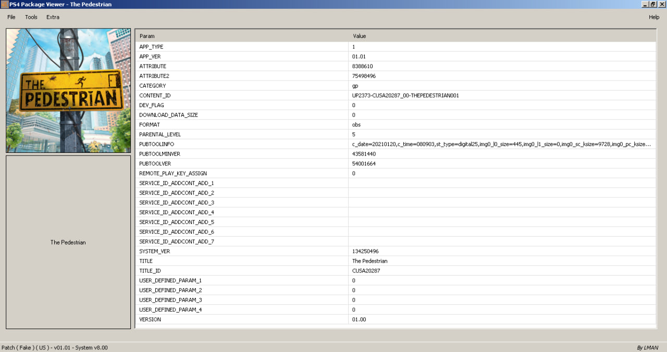Viewport: 667px width, 352px height.
Task: Restore the PS4 Package Viewer window
Action: [653, 4]
